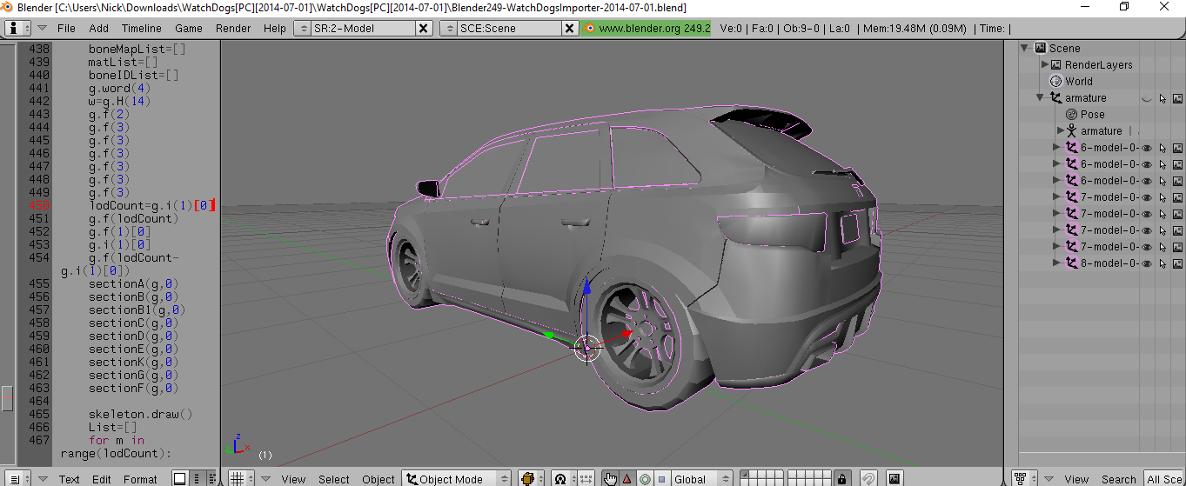The width and height of the screenshot is (1186, 486).
Task: Hide the first 6-model-0 object via eye
Action: 1147,148
